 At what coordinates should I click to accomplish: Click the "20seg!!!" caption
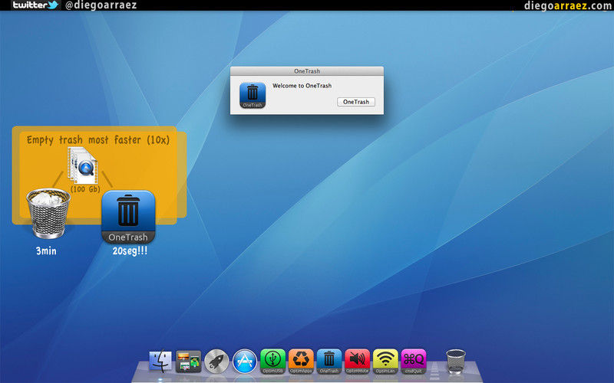click(130, 251)
